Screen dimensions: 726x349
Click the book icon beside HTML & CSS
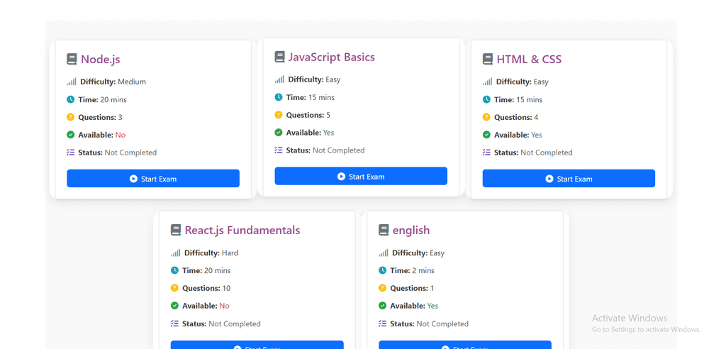pos(487,60)
